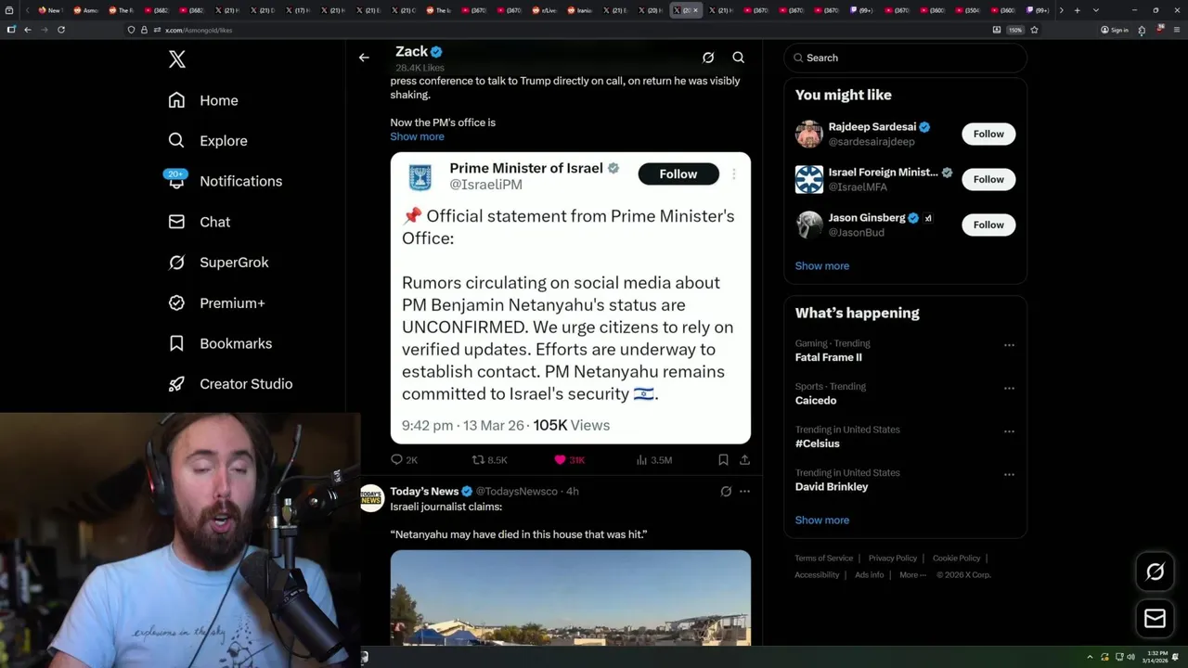Open the Home page from sidebar

(x=203, y=100)
